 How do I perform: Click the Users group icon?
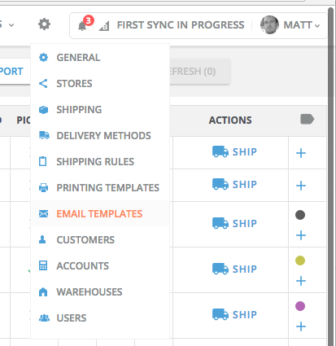click(x=44, y=318)
